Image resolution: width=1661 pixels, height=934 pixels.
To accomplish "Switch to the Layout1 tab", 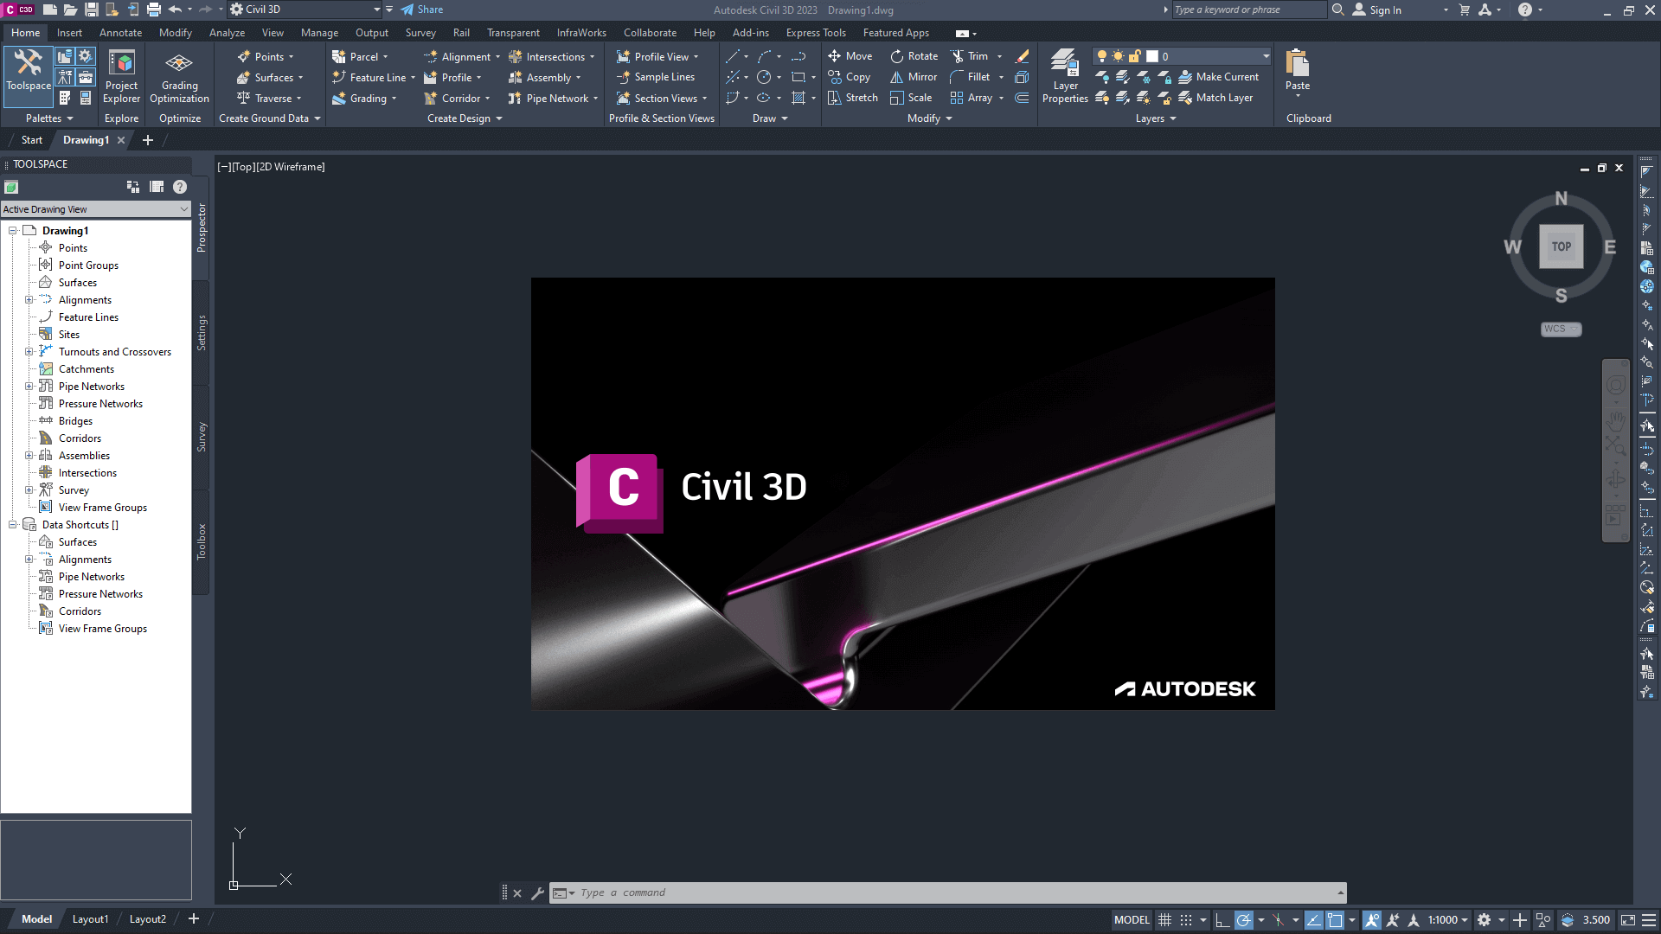I will pyautogui.click(x=90, y=919).
